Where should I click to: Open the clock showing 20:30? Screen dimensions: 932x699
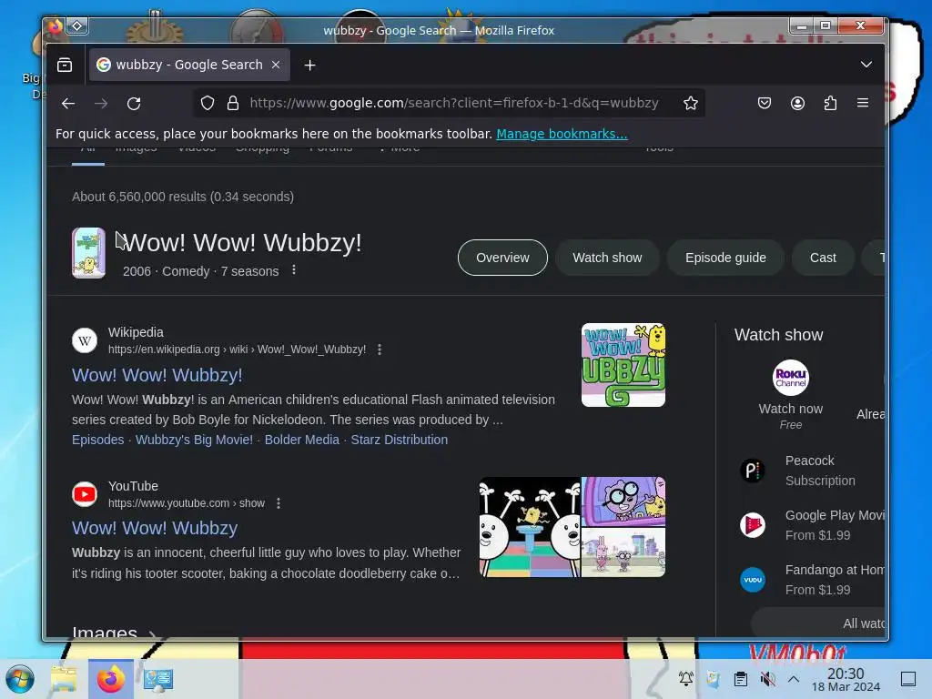846,679
